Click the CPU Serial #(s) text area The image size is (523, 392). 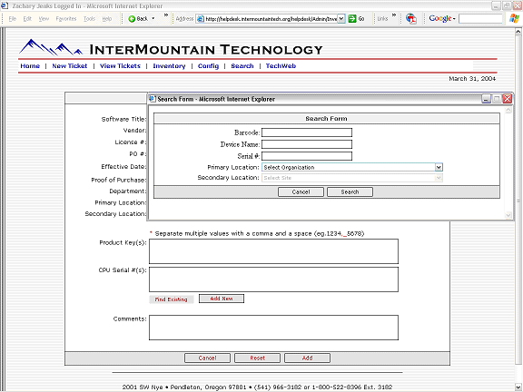[x=273, y=279]
